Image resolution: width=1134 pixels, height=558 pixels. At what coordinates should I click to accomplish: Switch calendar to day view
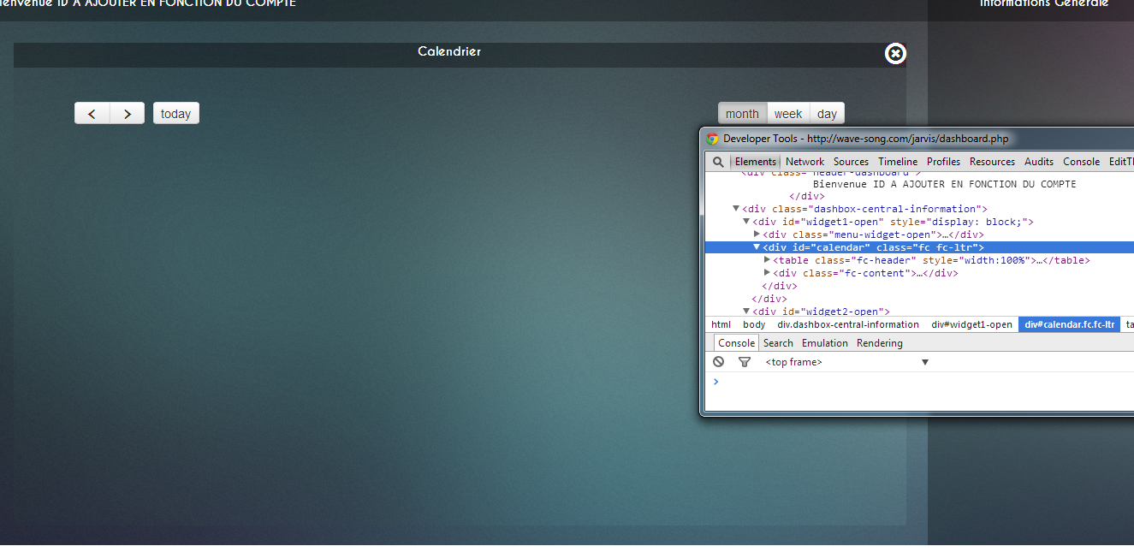[x=827, y=114]
